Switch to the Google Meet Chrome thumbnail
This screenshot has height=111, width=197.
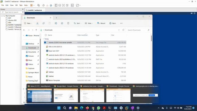point(66,95)
